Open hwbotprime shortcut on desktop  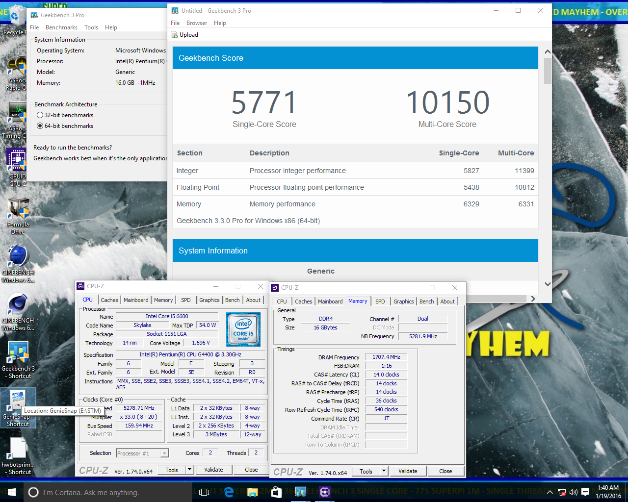coord(18,456)
